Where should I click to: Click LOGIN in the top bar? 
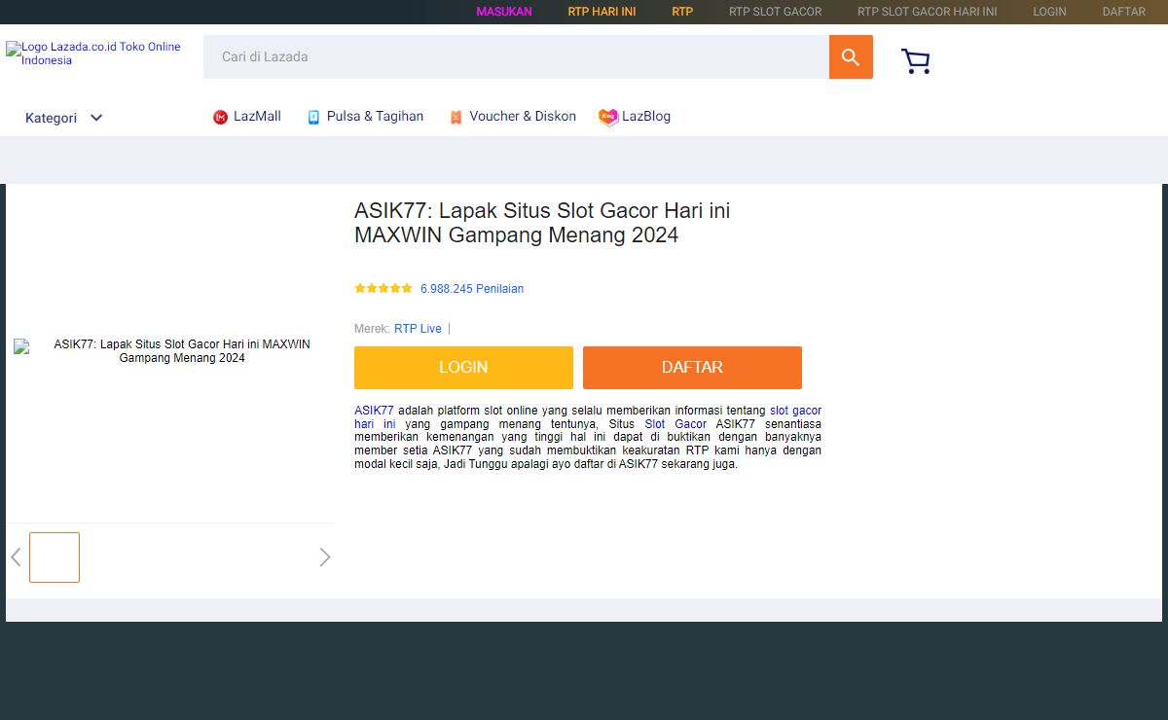(1049, 12)
